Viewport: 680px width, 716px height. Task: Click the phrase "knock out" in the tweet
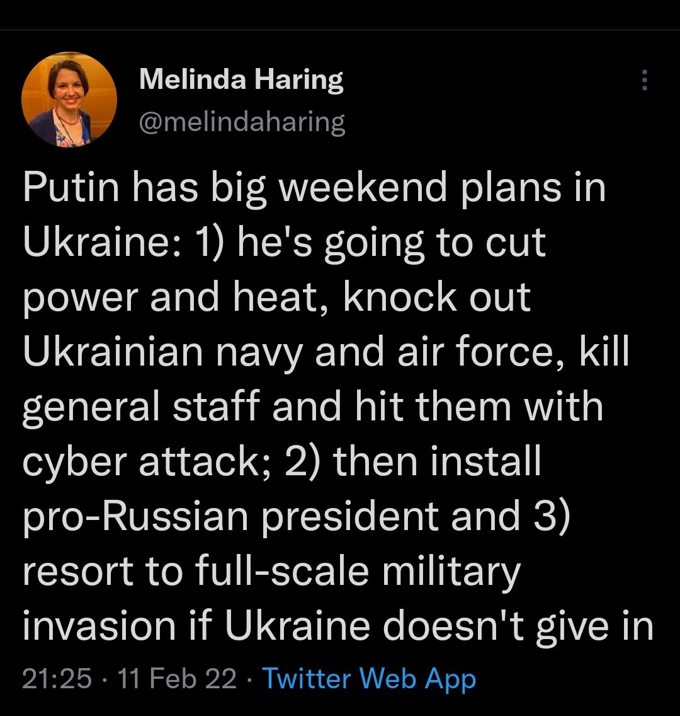pyautogui.click(x=437, y=297)
